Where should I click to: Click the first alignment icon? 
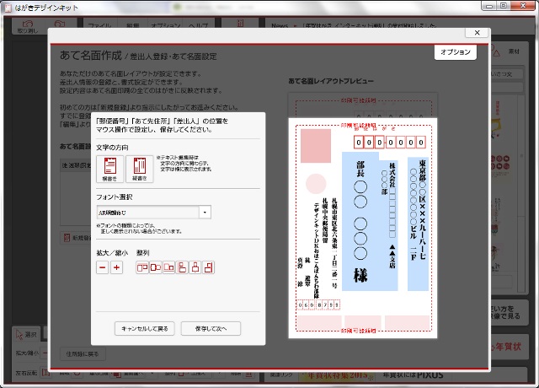pos(141,267)
